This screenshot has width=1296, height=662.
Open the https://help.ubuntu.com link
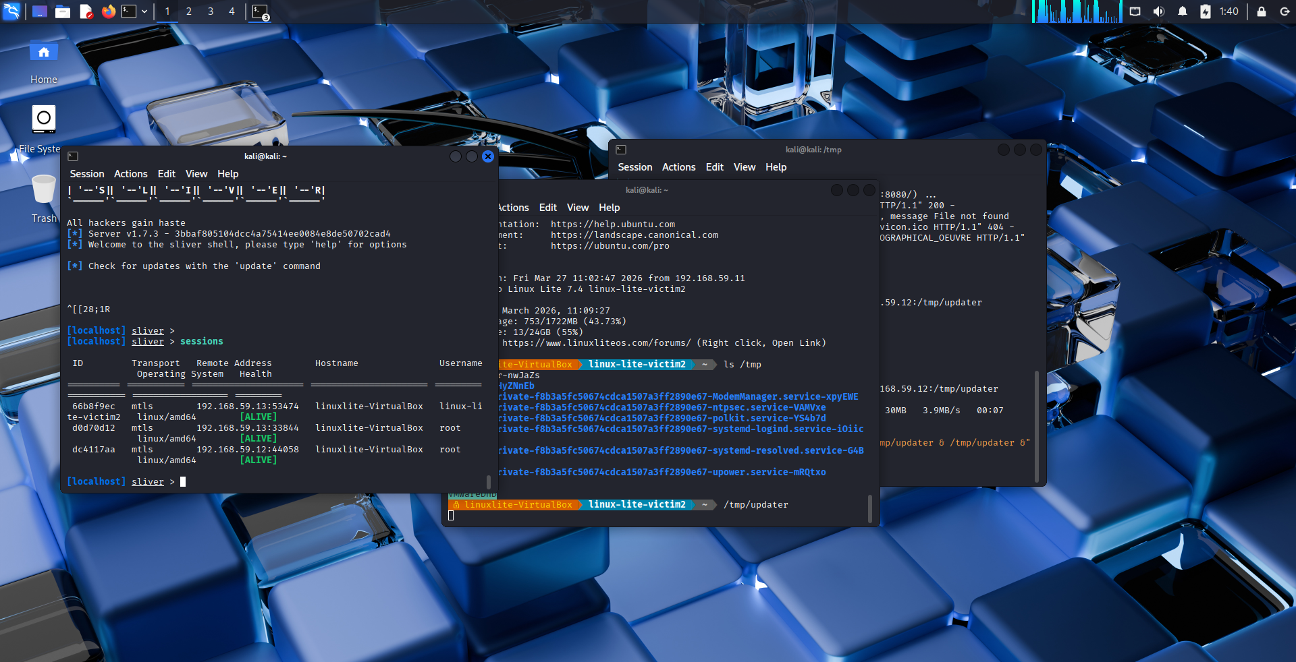tap(613, 224)
